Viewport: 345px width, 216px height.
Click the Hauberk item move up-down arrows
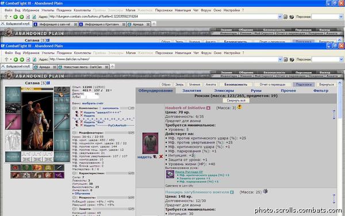[334, 115]
